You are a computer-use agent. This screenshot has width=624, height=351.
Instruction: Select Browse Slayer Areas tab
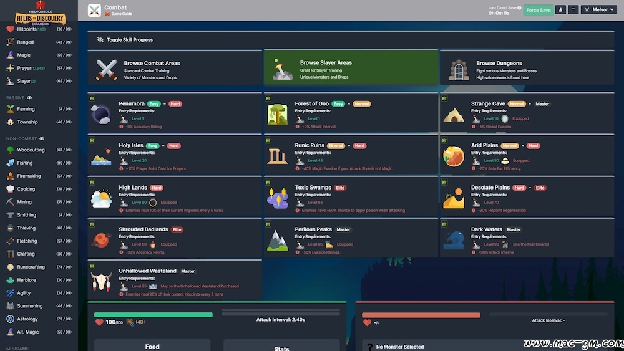[351, 67]
